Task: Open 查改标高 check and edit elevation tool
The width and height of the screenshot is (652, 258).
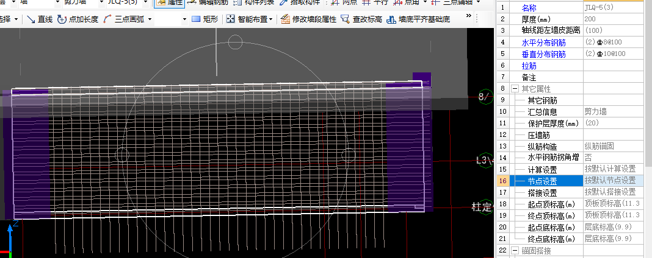Action: coord(361,19)
